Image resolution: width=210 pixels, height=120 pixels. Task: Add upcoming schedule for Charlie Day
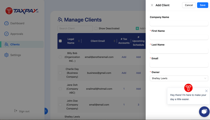pyautogui.click(x=139, y=73)
